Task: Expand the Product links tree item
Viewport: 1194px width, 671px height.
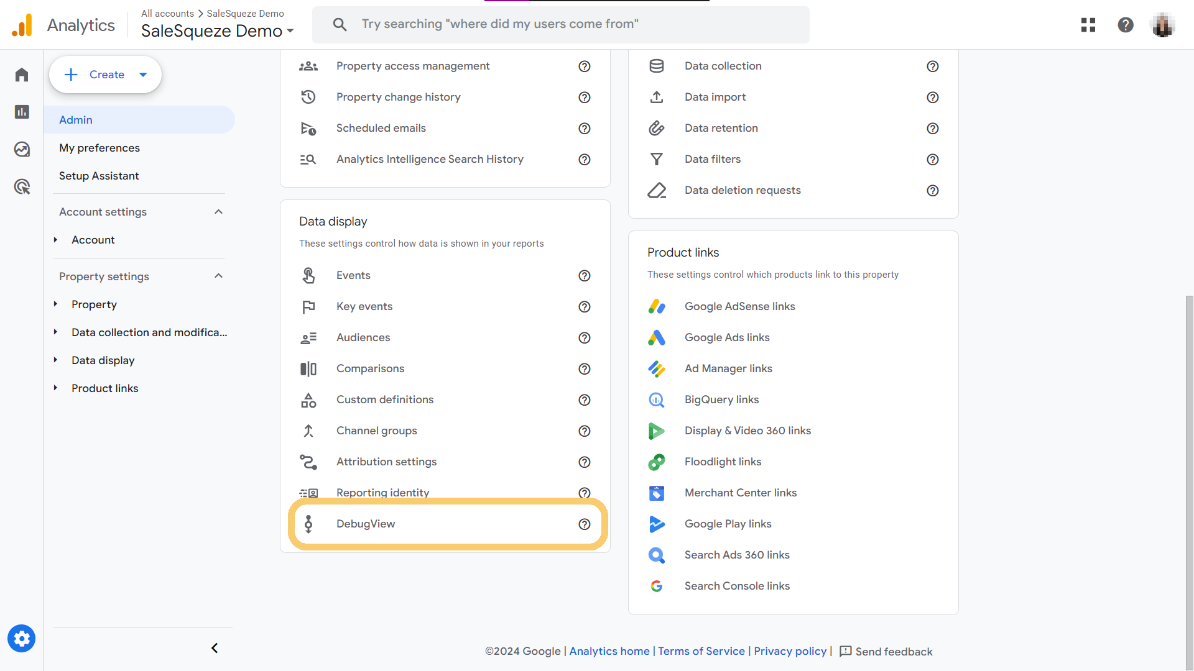Action: point(55,388)
